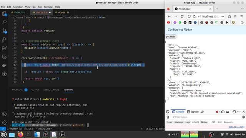Expand more devtools tabs chevron
246x138 pixels.
203,112
